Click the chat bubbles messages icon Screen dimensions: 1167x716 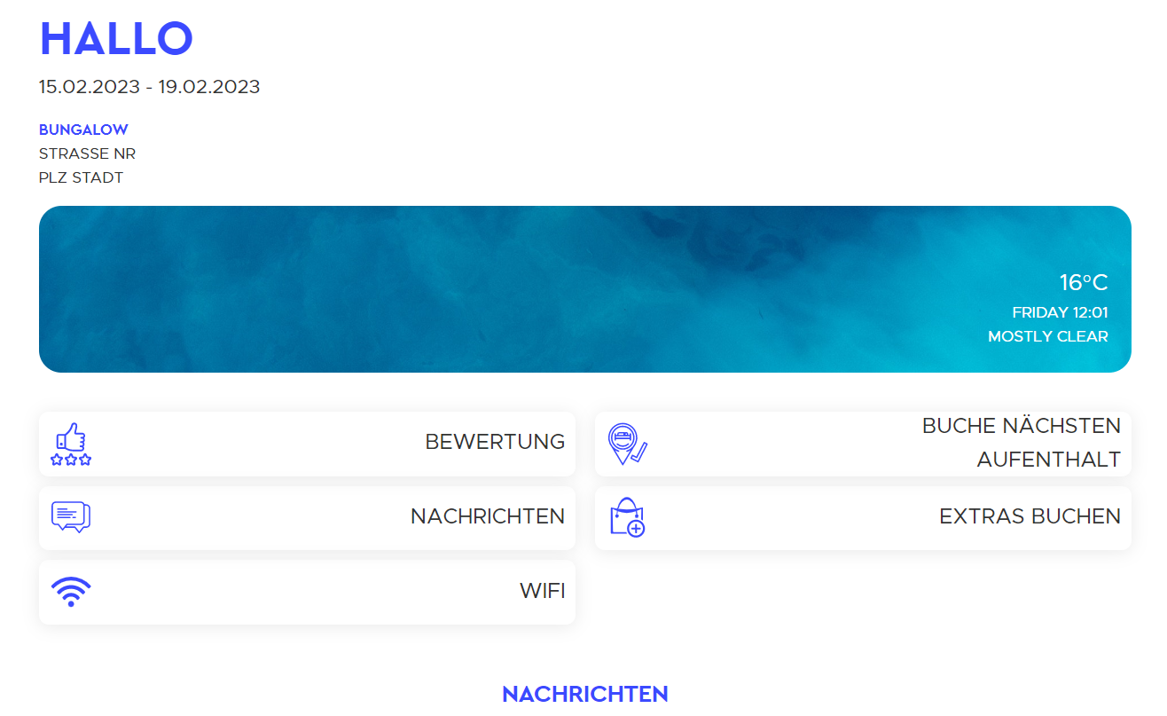tap(71, 516)
